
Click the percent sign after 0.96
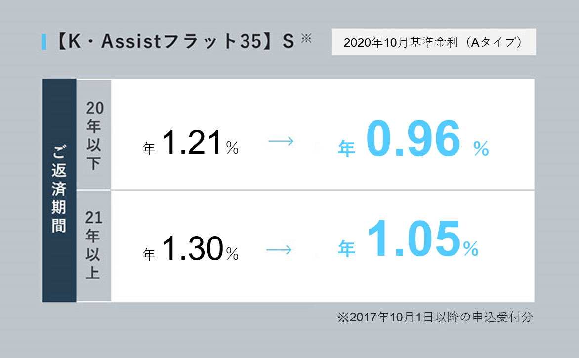[481, 148]
